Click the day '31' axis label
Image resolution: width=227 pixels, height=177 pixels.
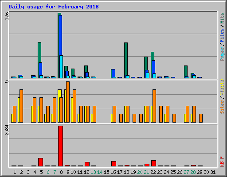[x=213, y=172]
